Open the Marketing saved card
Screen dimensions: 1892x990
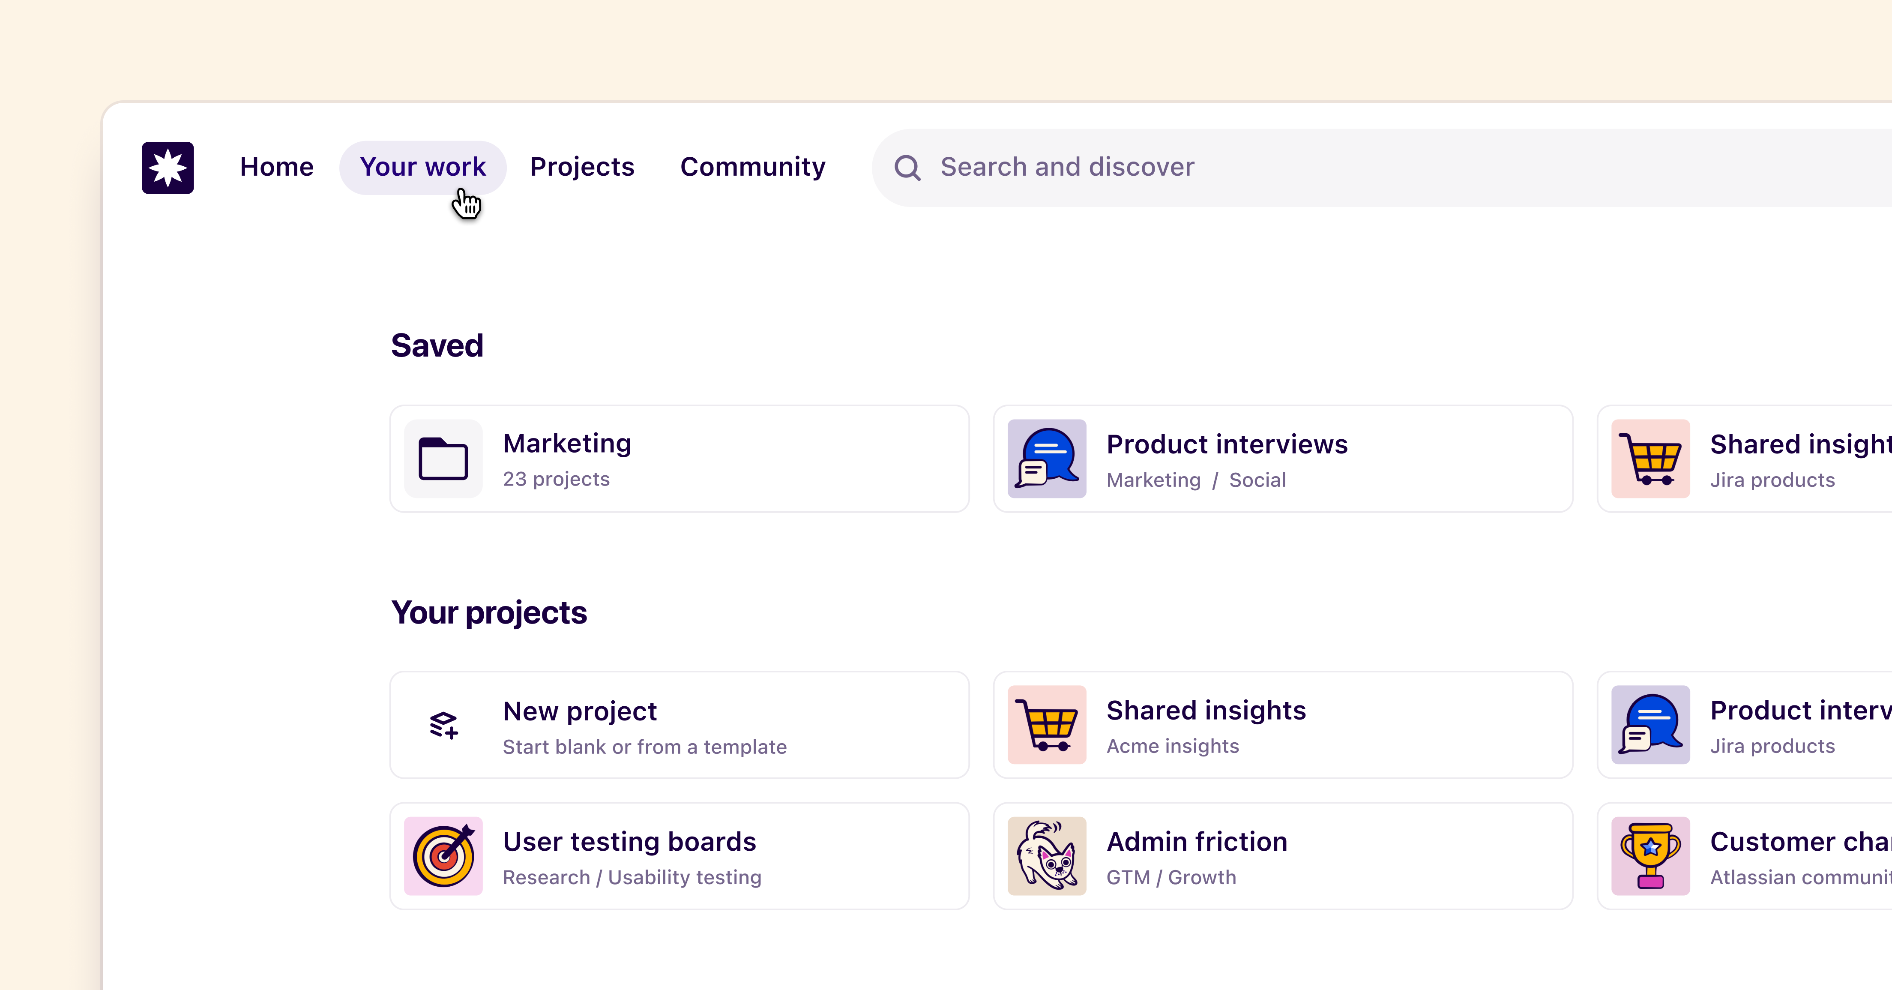click(x=679, y=458)
